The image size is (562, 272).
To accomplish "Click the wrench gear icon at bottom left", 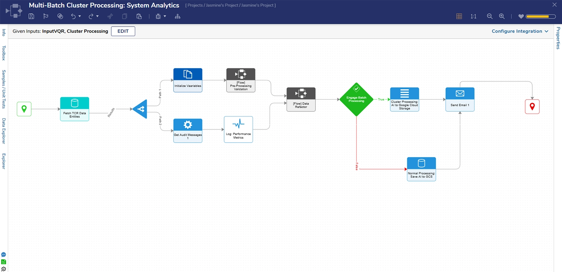I will (4, 269).
